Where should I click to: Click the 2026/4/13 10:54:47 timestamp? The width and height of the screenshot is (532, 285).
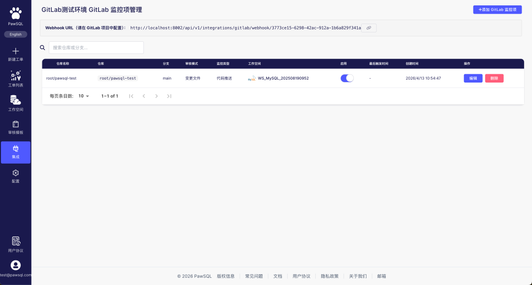point(423,78)
